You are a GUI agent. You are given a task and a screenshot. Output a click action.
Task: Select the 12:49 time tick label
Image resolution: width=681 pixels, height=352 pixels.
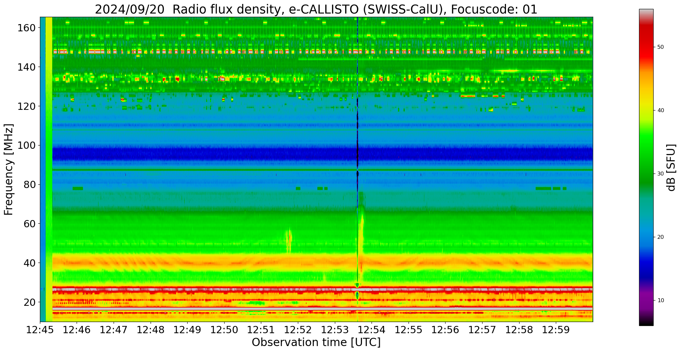[x=188, y=330]
